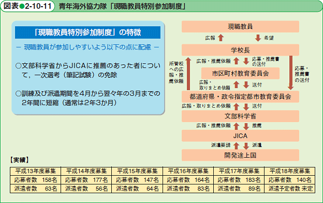This screenshot has height=203, width=323.
Task: Click the down arrow next to 希望
Action: pos(258,38)
